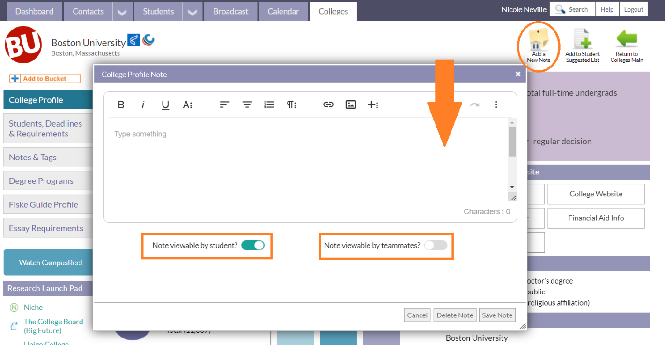The image size is (665, 345).
Task: Click the editor scroll up arrow
Action: click(512, 122)
